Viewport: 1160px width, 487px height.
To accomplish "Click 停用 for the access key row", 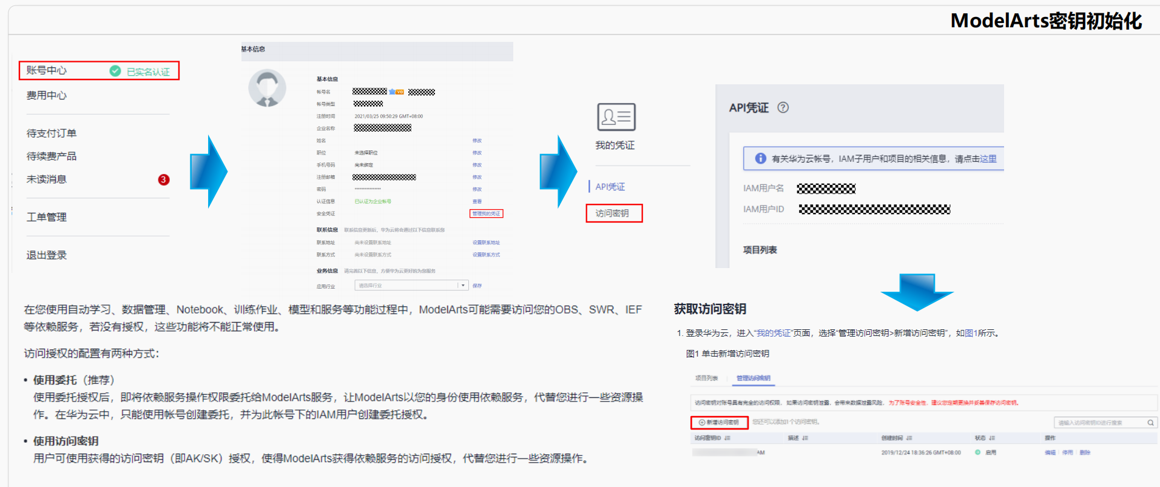I will [1068, 452].
